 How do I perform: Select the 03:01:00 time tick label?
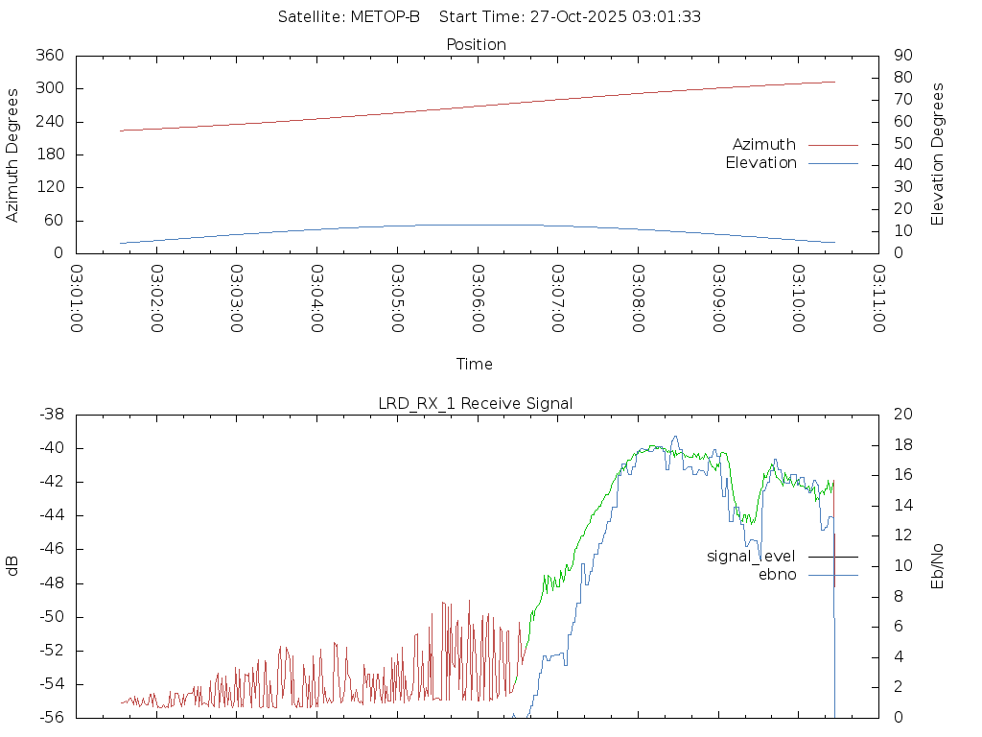click(78, 299)
